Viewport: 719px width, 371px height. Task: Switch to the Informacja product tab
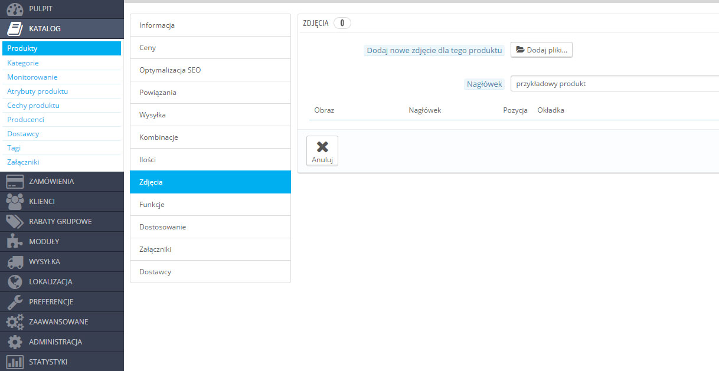210,25
